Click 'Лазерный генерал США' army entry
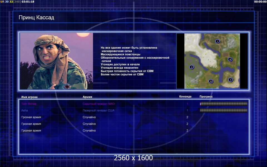Viewport: 267px width, 167px height. pos(98,110)
